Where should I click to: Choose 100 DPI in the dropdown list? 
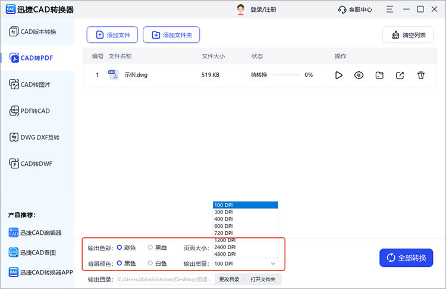pyautogui.click(x=246, y=205)
